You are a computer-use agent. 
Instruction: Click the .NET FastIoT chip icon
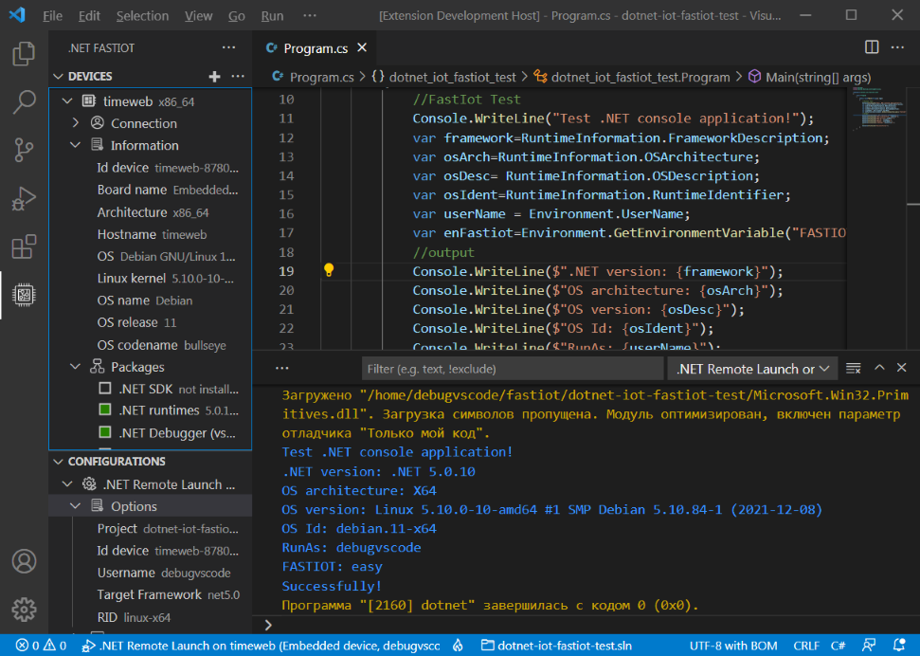pos(24,296)
